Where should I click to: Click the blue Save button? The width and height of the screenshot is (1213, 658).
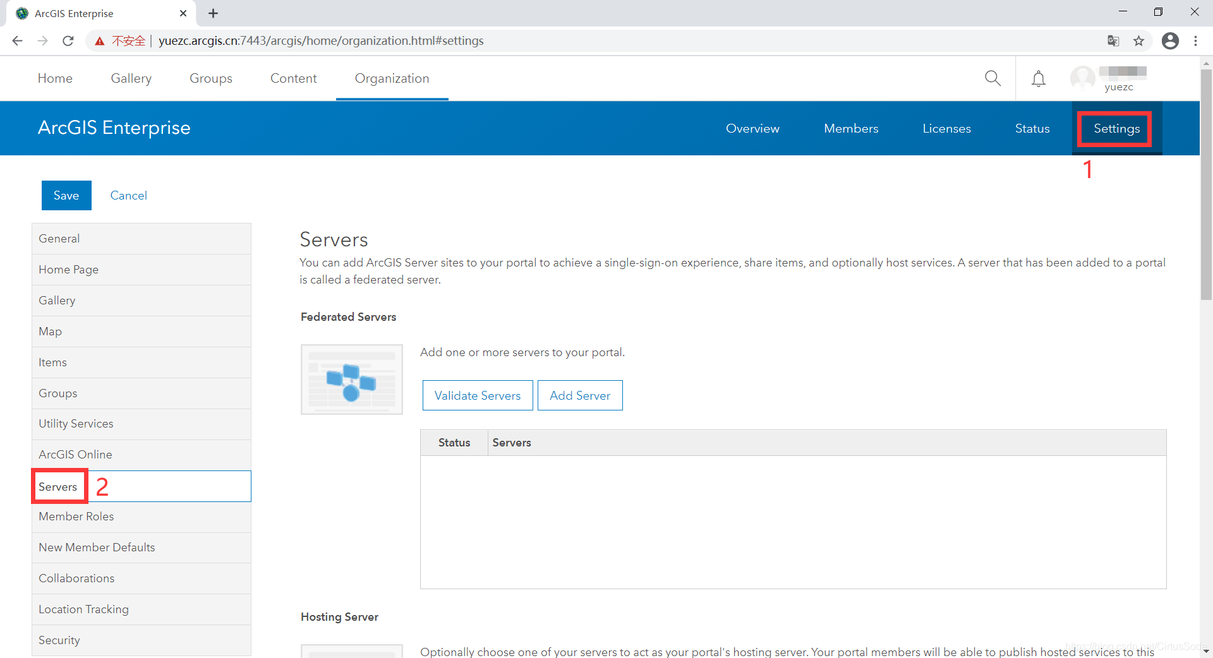tap(66, 195)
